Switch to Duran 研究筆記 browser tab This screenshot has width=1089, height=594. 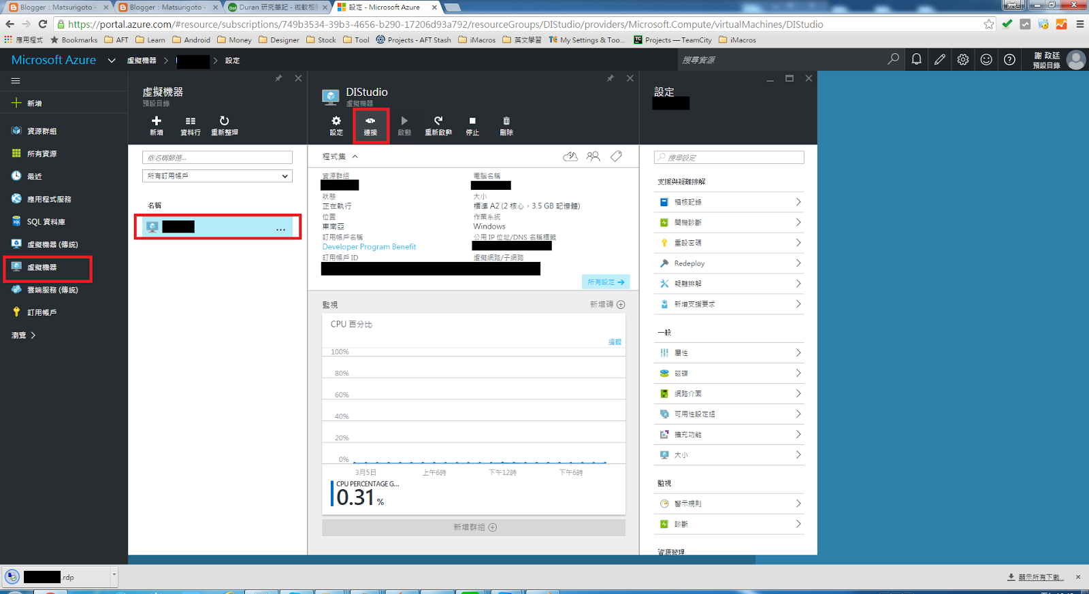click(x=278, y=7)
